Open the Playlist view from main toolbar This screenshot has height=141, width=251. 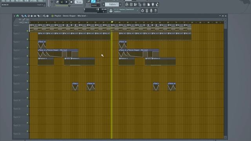127,5
